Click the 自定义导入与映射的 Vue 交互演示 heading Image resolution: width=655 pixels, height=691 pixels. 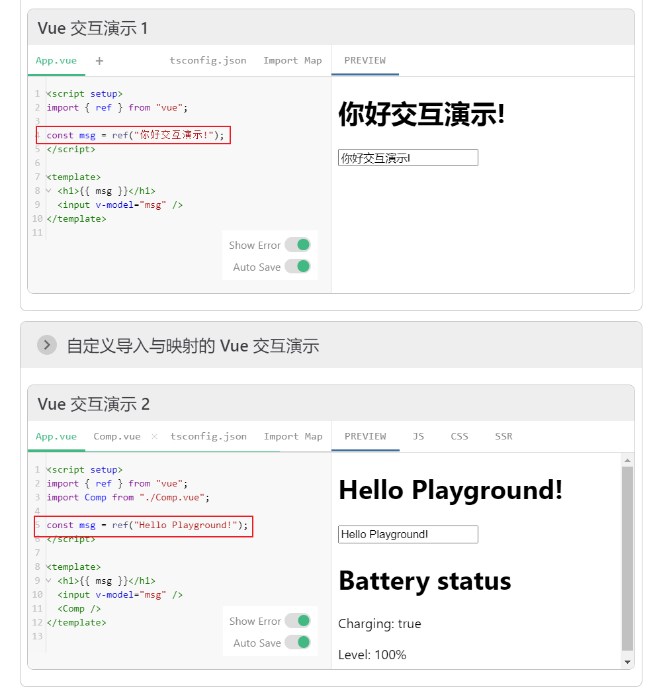(x=193, y=346)
